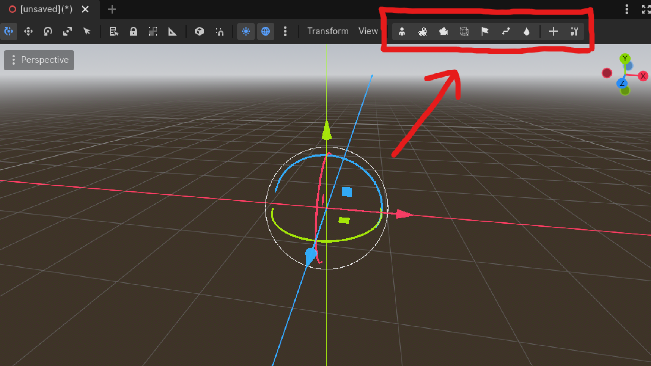
Task: Close the [unsaved] scene tab
Action: [x=85, y=9]
